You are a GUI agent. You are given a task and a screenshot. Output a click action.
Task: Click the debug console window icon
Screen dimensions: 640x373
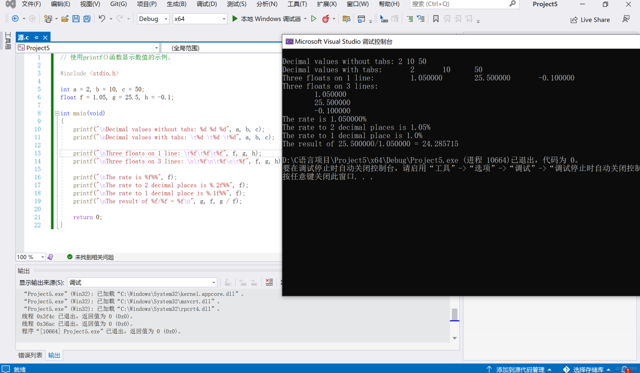tap(289, 42)
